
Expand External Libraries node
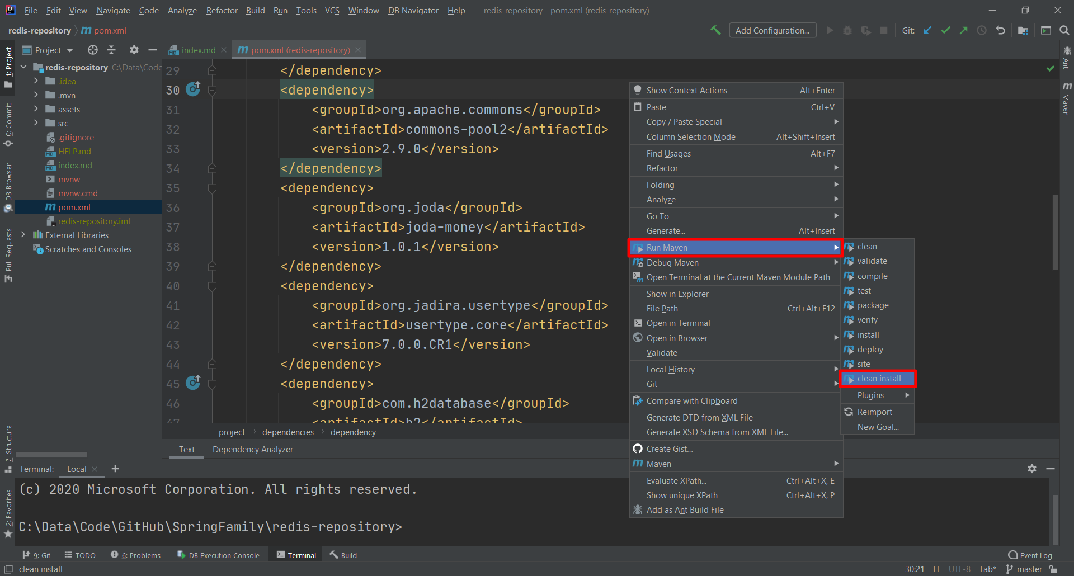[x=23, y=235]
